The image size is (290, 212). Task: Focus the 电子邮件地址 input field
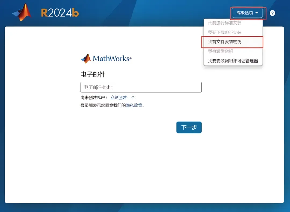[141, 87]
